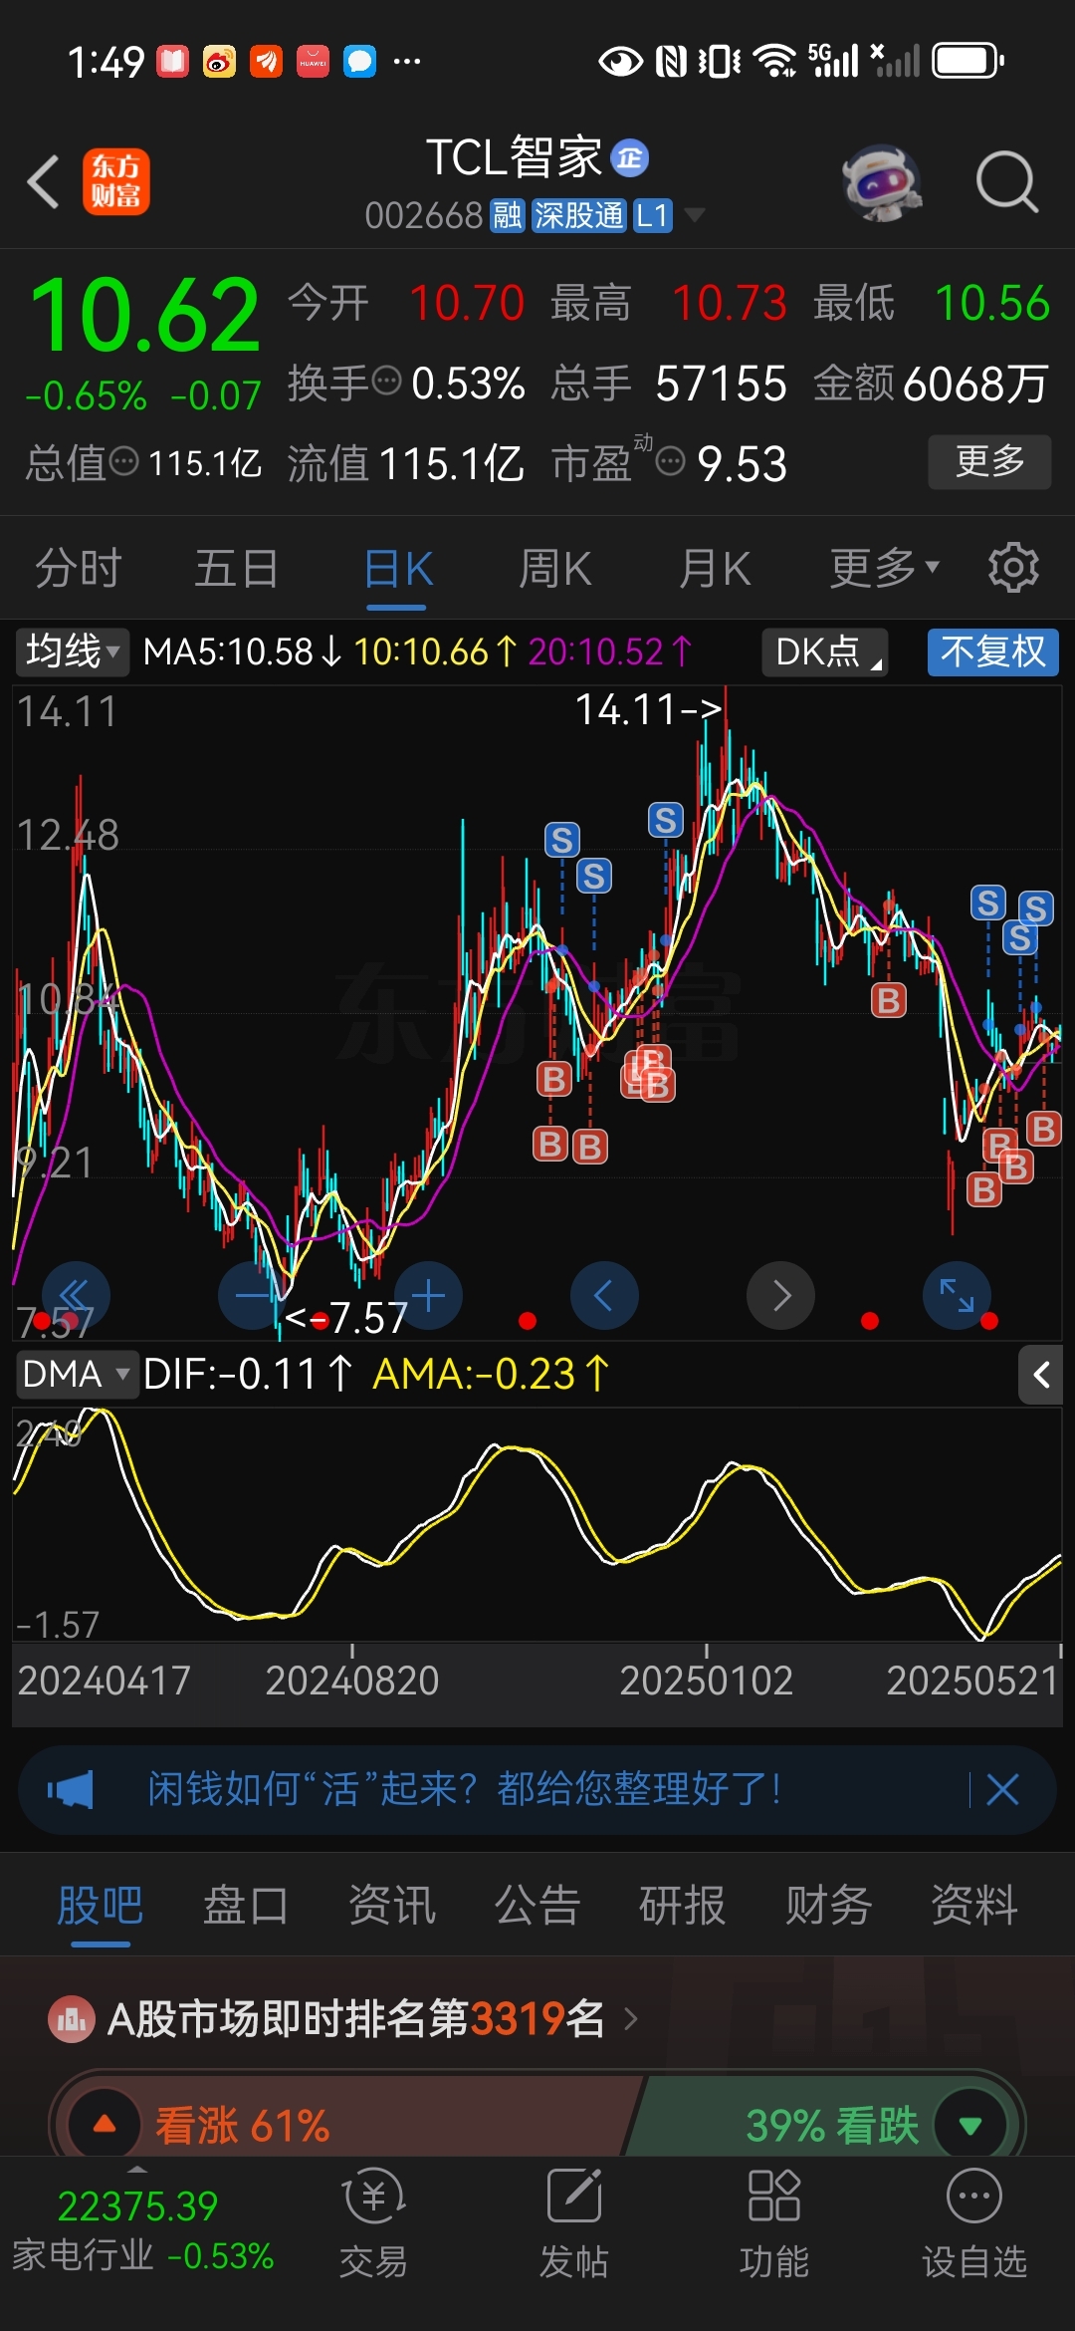The height and width of the screenshot is (2331, 1075).
Task: Tap the 总值 info smiley icon
Action: [x=123, y=461]
